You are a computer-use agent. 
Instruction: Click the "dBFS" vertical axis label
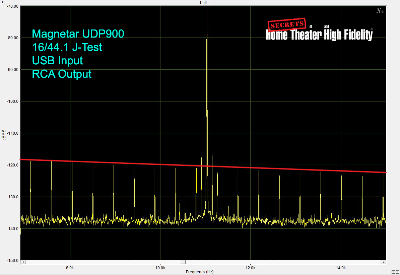(x=4, y=135)
